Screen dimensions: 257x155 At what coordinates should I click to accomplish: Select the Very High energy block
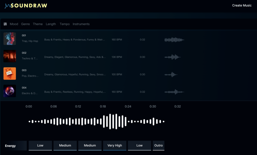tap(115, 146)
